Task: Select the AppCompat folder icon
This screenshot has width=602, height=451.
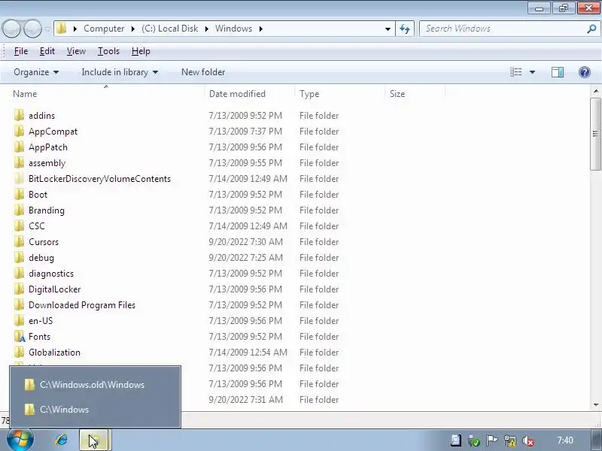Action: 19,131
